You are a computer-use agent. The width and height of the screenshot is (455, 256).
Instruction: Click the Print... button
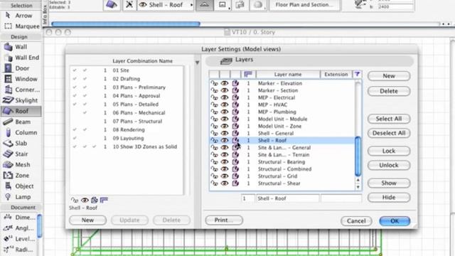pos(224,220)
